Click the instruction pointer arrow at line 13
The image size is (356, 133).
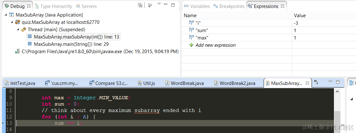point(3,123)
